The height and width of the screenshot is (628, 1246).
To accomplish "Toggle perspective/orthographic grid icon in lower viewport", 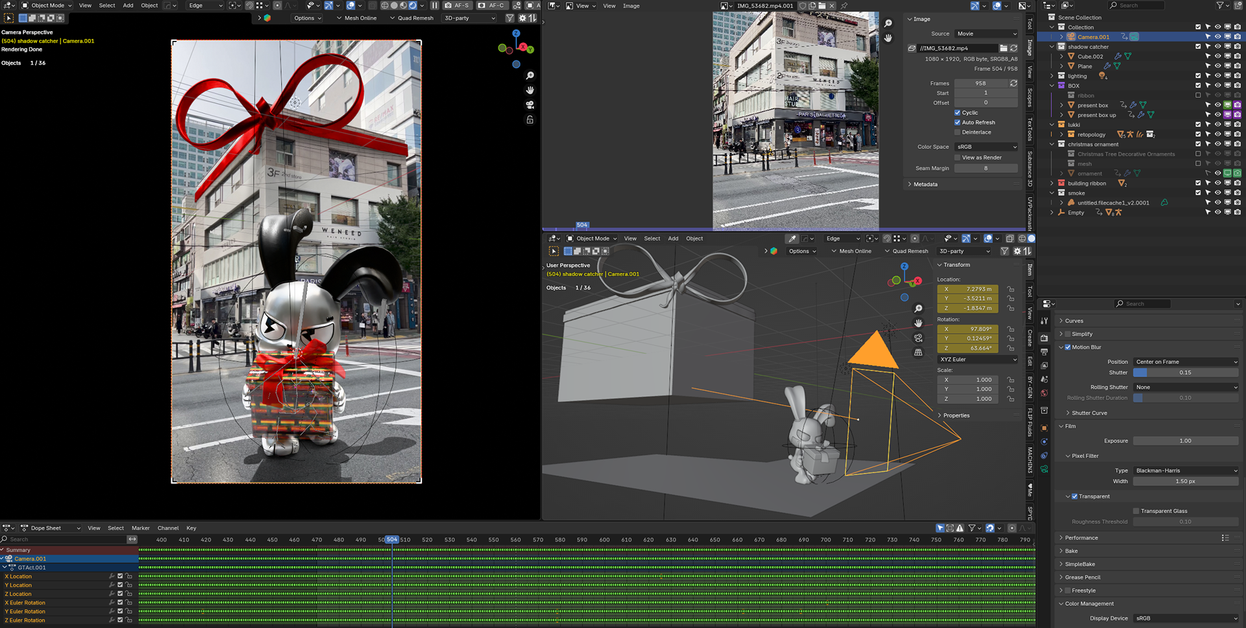I will [918, 353].
